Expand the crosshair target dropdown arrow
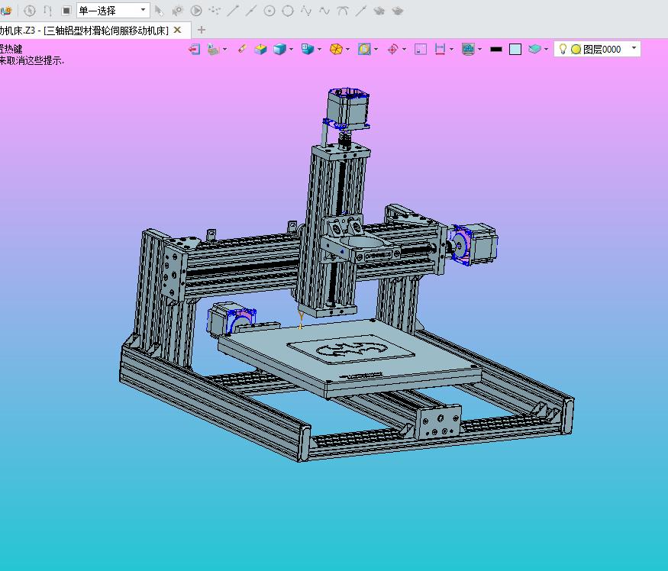The height and width of the screenshot is (571, 668). tap(404, 49)
